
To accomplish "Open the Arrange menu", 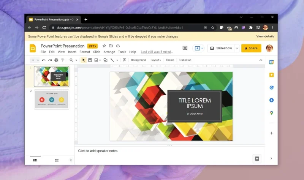I will (x=109, y=52).
